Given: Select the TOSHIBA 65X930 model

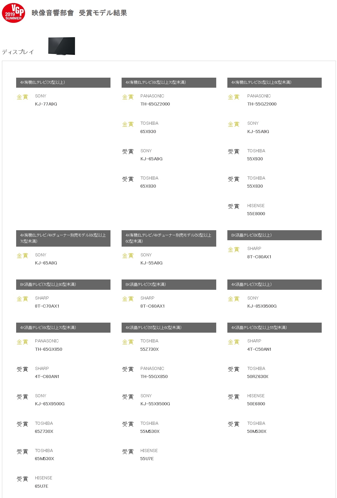Looking at the screenshot, I should pyautogui.click(x=148, y=131).
